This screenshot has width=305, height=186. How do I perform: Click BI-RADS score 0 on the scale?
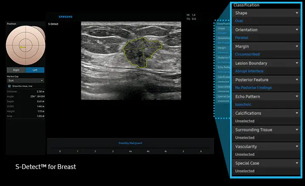click(60, 151)
